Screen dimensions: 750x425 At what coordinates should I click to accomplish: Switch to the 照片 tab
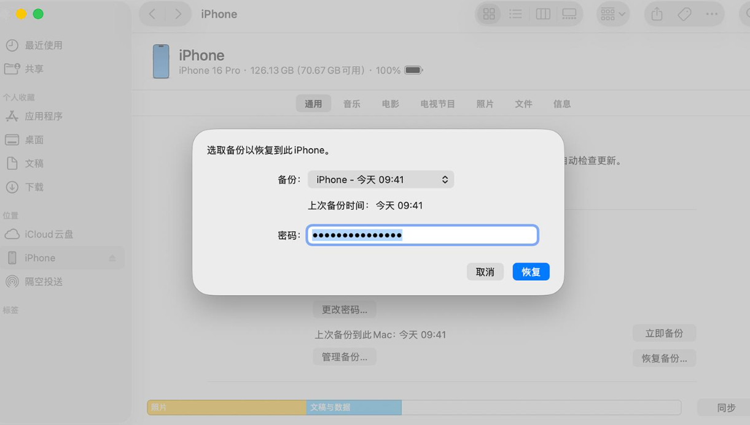click(485, 104)
